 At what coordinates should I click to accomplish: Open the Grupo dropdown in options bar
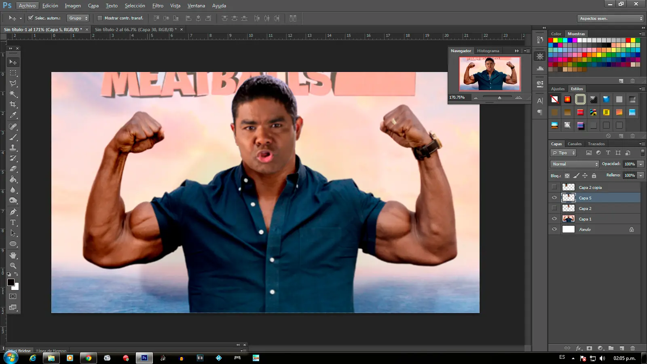coord(78,18)
